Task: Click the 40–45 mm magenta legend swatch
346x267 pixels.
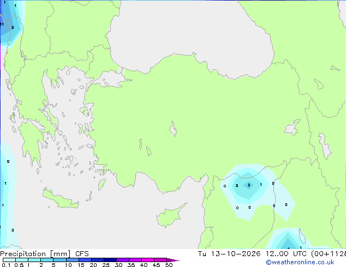Action: (148, 260)
